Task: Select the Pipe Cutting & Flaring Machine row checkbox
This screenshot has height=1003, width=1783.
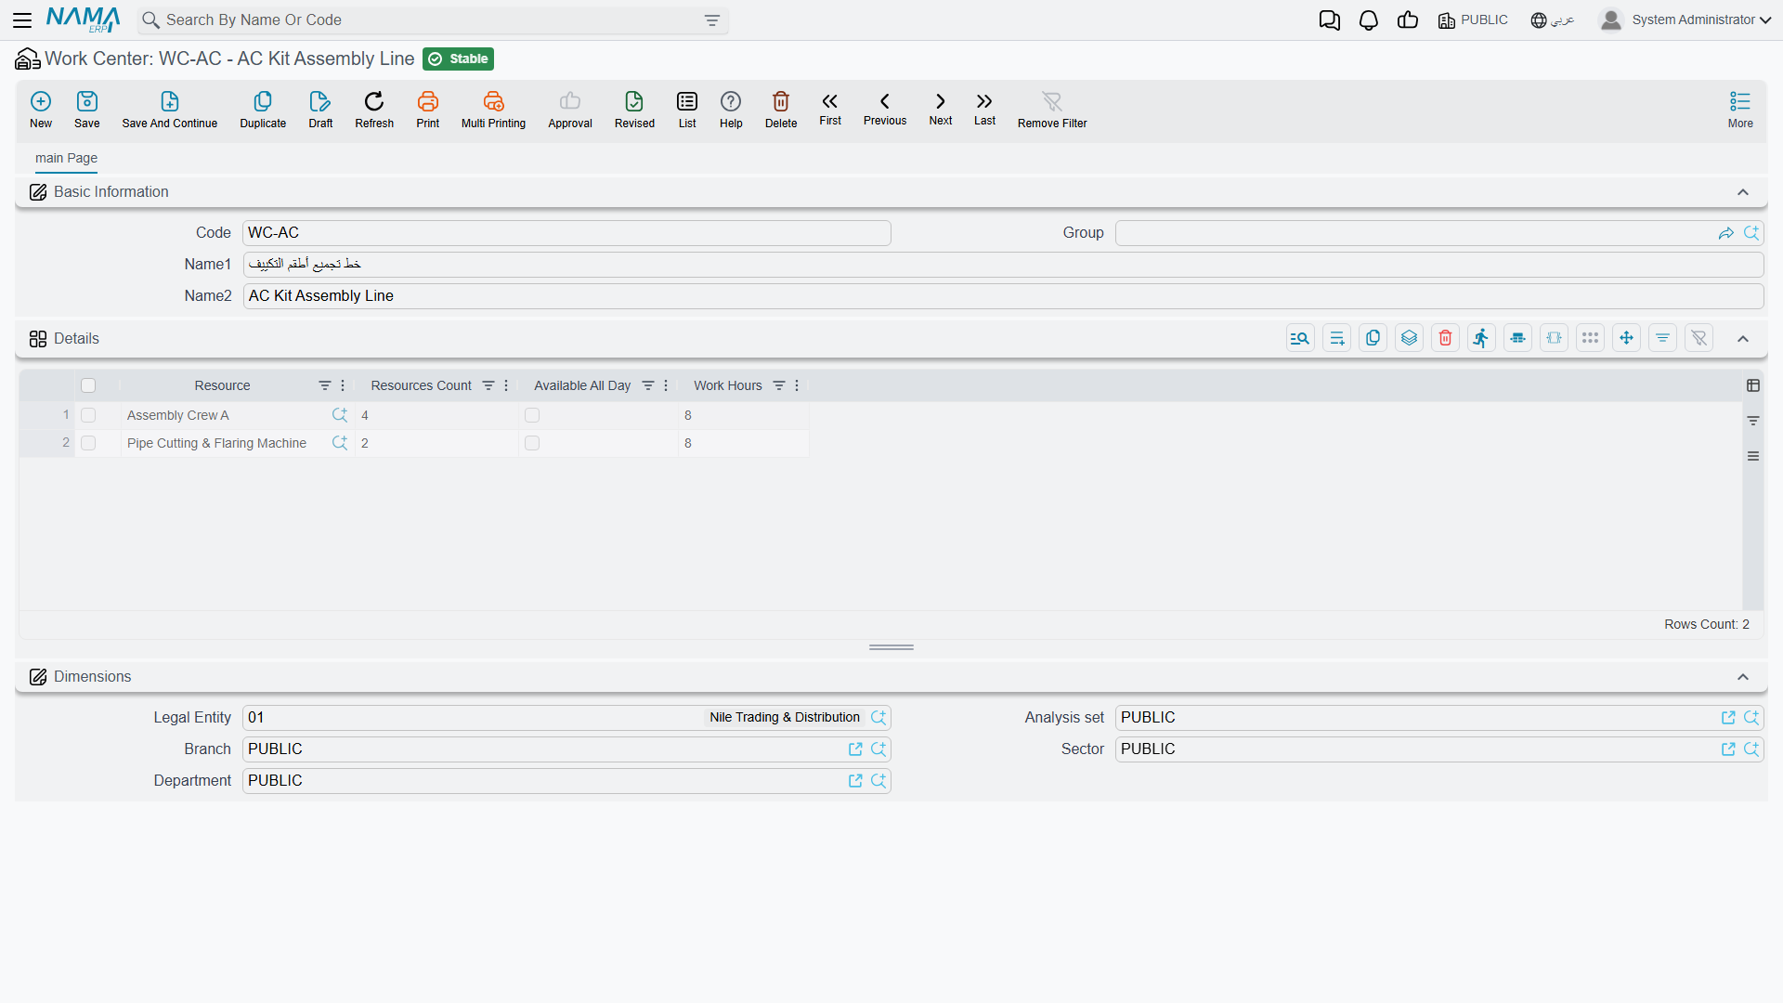Action: click(x=88, y=443)
